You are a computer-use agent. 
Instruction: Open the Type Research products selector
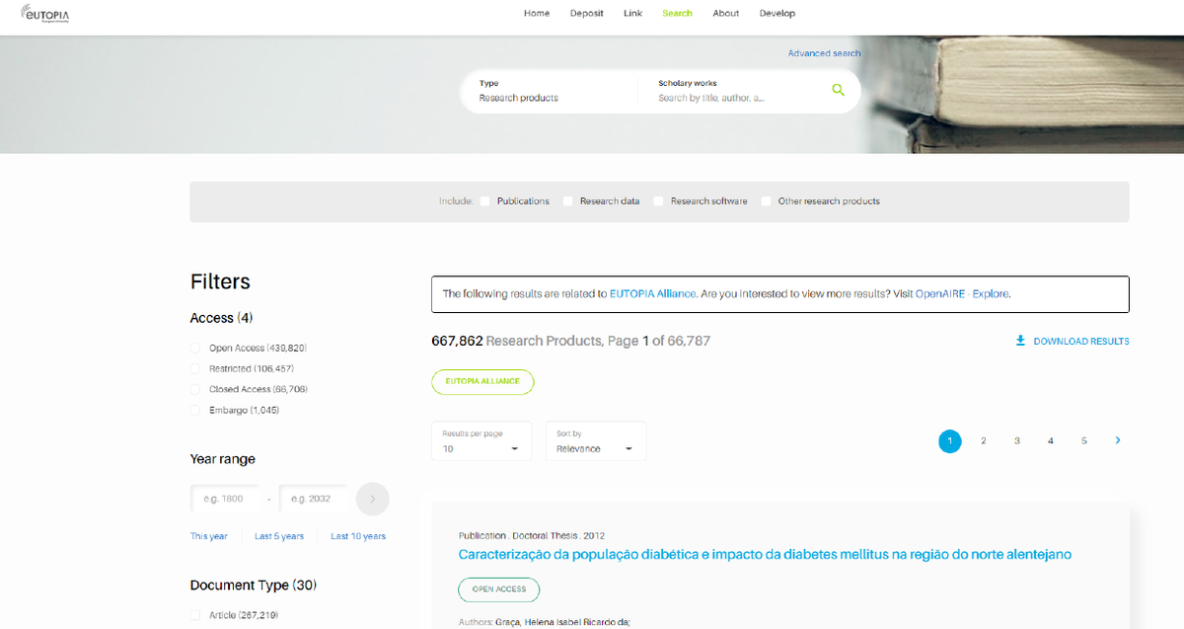pyautogui.click(x=548, y=91)
